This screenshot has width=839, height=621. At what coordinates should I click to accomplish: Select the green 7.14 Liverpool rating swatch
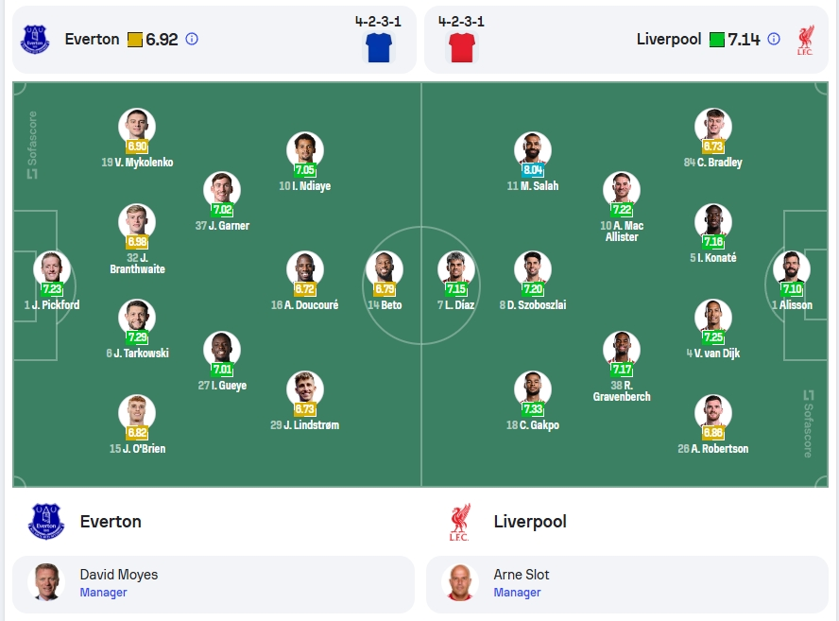click(717, 40)
